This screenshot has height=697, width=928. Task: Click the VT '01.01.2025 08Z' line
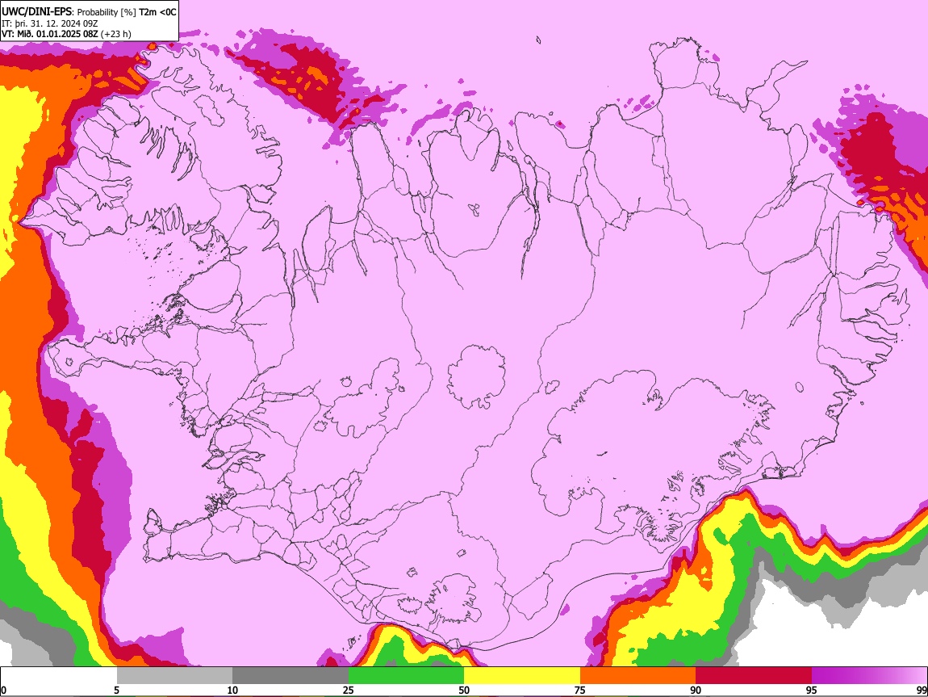click(65, 34)
